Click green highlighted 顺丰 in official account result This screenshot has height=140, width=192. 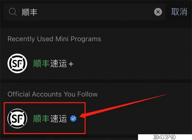[x=41, y=119]
